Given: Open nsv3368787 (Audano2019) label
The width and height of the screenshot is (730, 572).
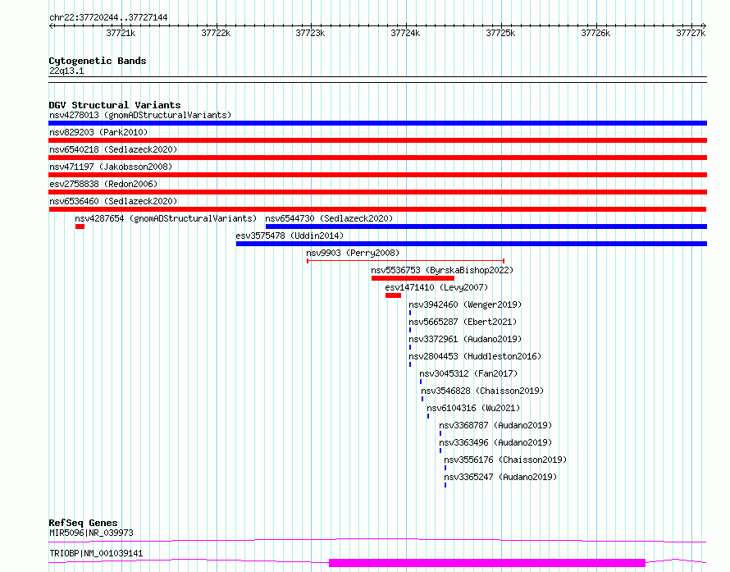Looking at the screenshot, I should 495,425.
